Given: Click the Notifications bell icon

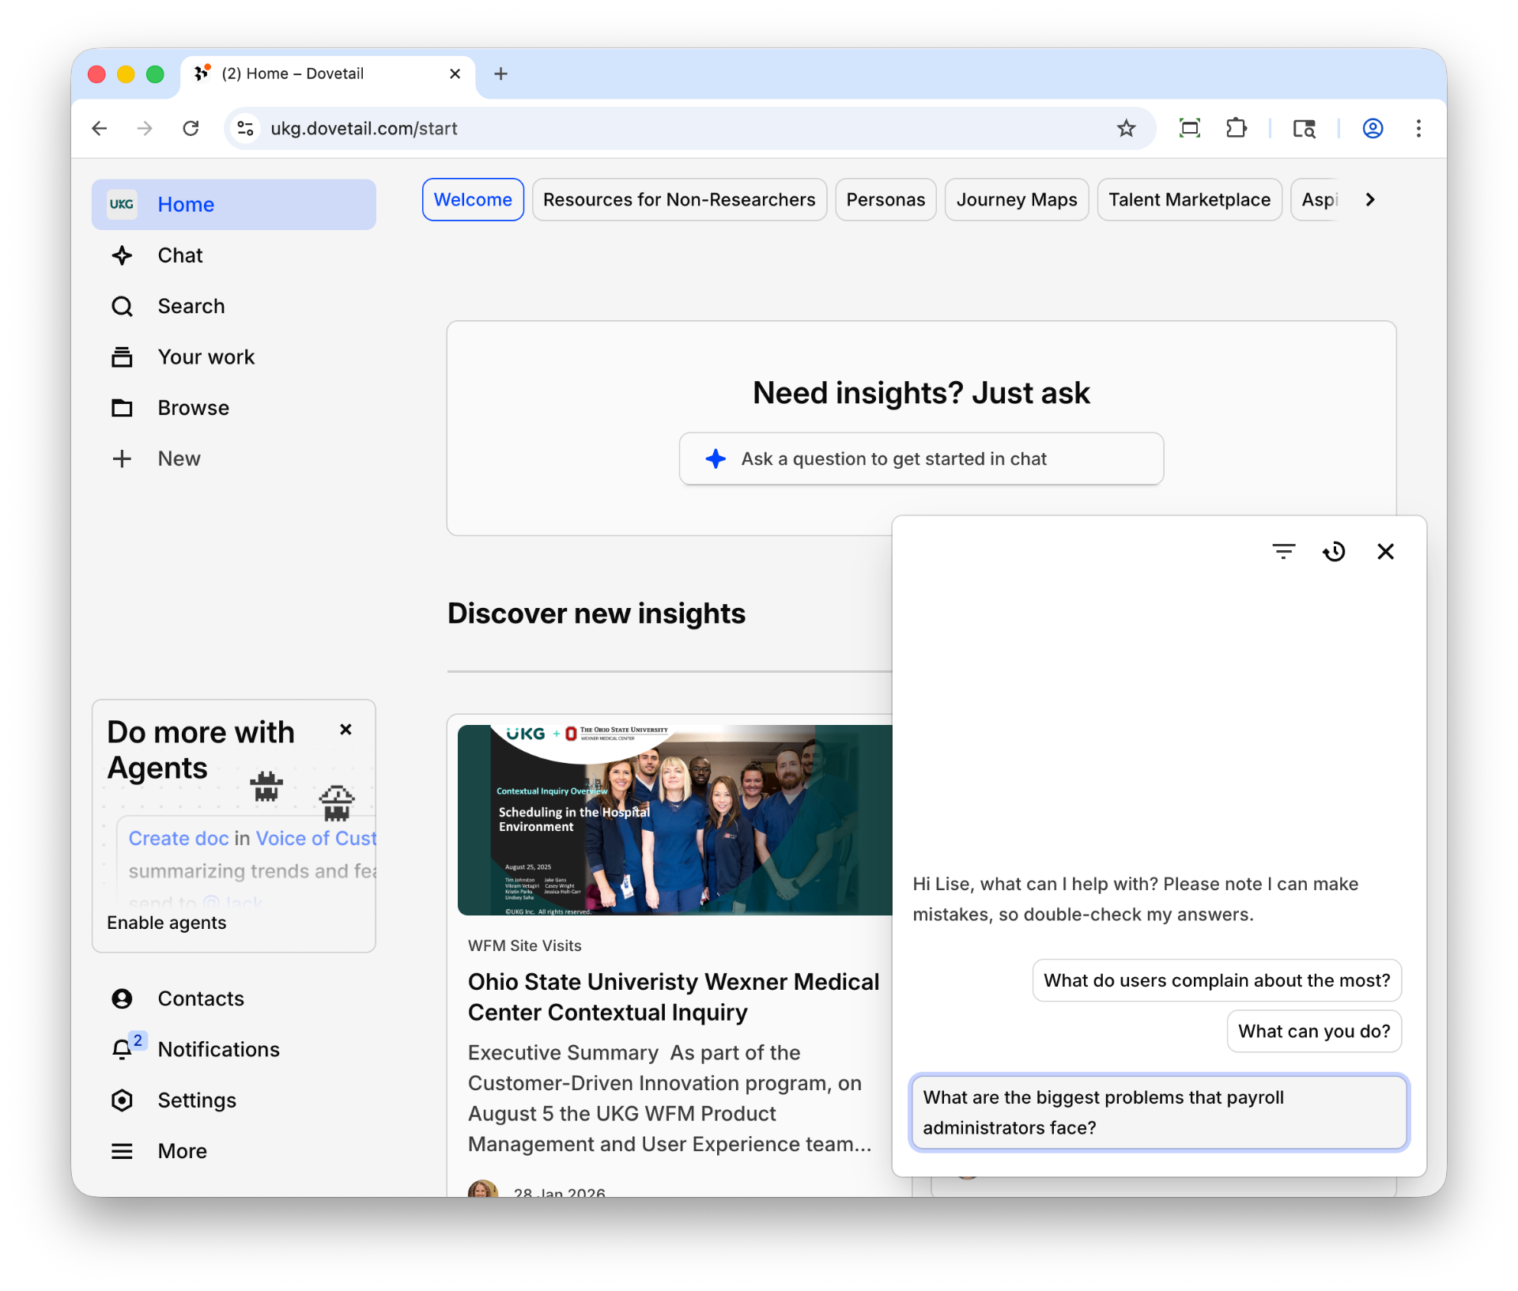Looking at the screenshot, I should (x=122, y=1049).
